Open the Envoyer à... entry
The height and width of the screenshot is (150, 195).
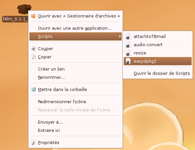pyautogui.click(x=76, y=122)
